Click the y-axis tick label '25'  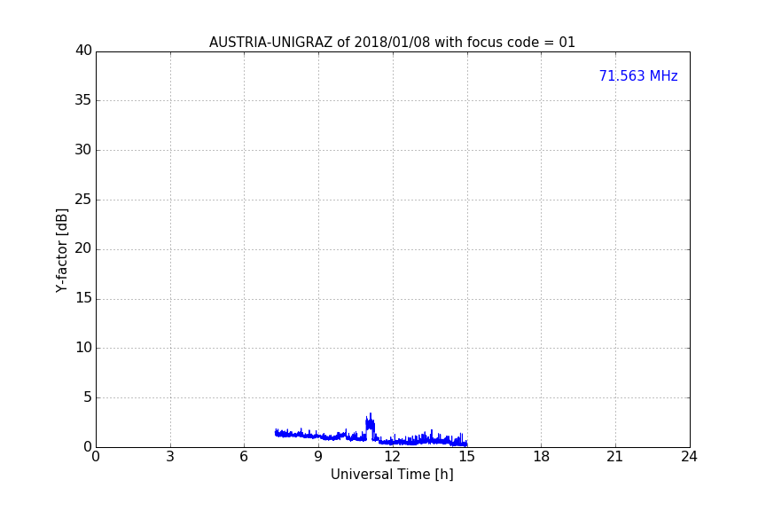(83, 199)
